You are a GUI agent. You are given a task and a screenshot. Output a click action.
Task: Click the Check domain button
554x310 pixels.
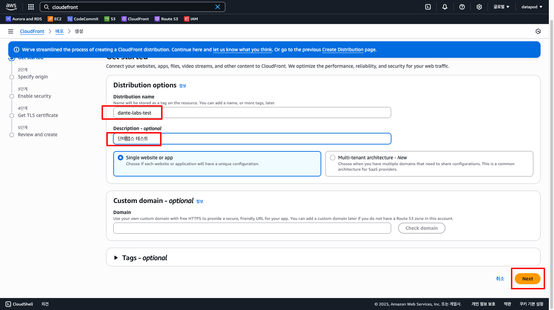pos(421,228)
